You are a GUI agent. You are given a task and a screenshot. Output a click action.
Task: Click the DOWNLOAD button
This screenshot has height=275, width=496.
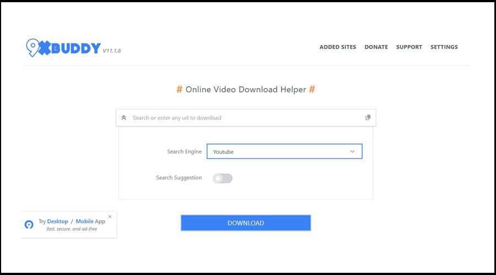[x=246, y=223]
